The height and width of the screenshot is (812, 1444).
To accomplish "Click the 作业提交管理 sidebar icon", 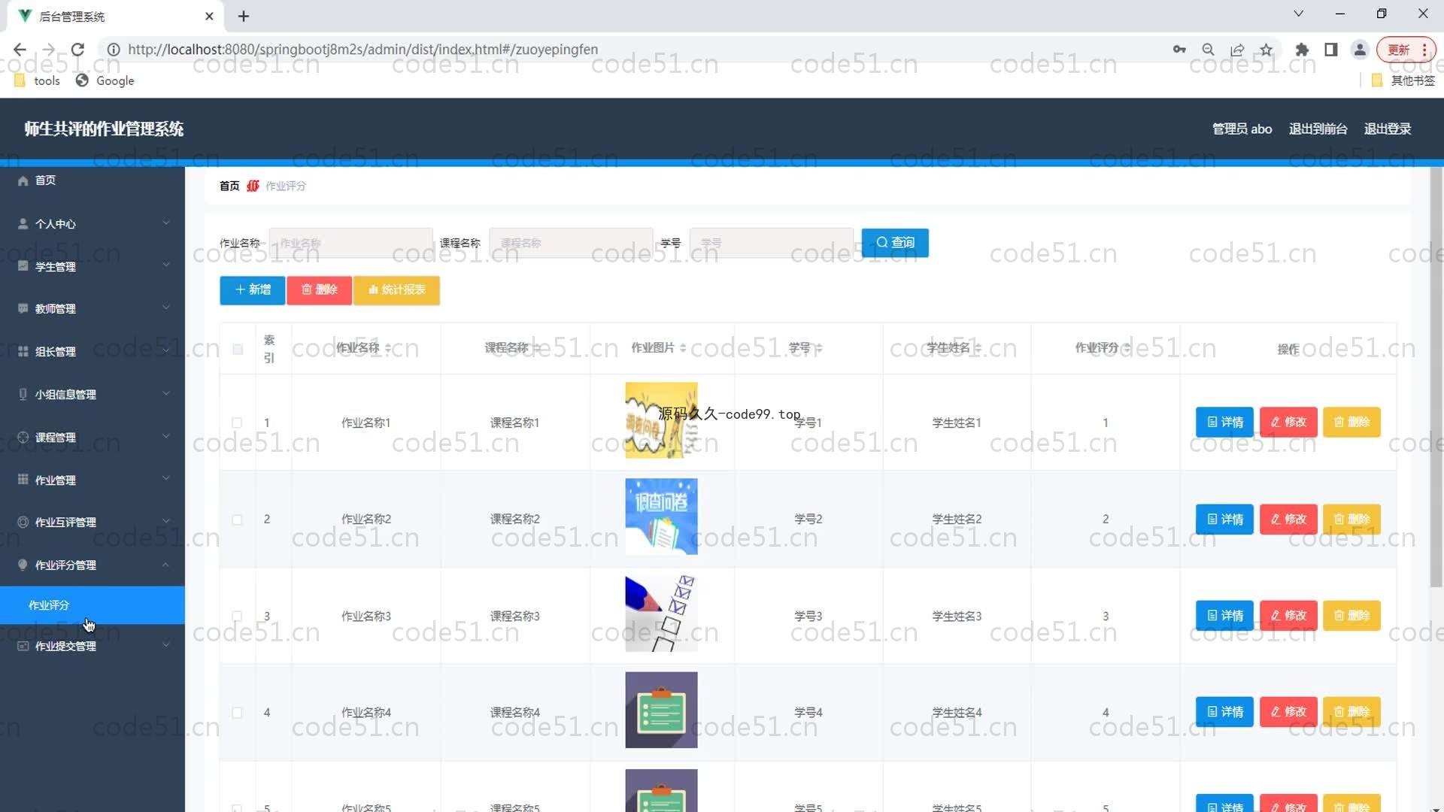I will (23, 646).
